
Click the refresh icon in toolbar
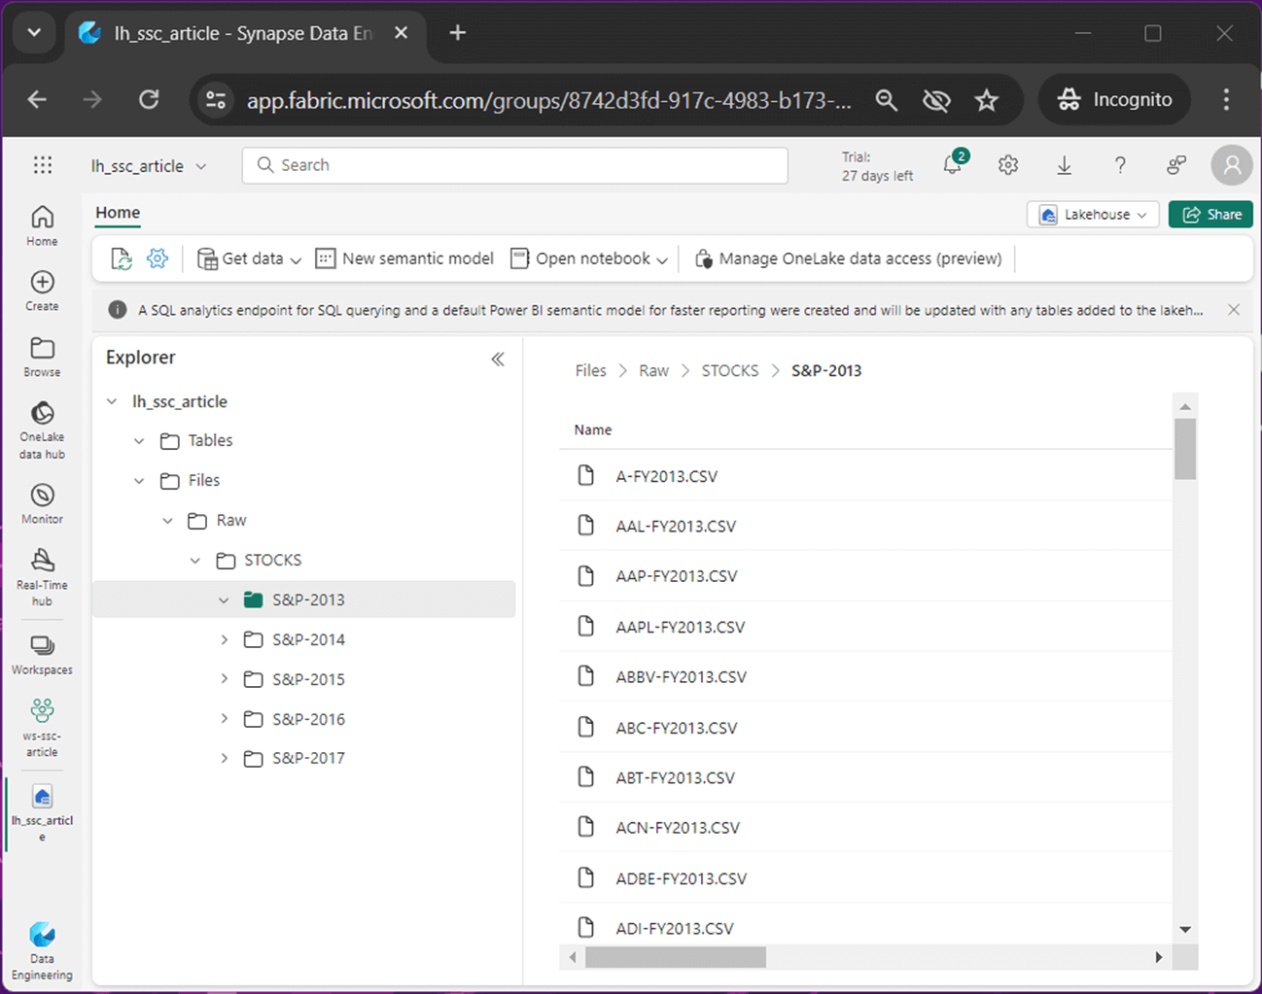122,258
